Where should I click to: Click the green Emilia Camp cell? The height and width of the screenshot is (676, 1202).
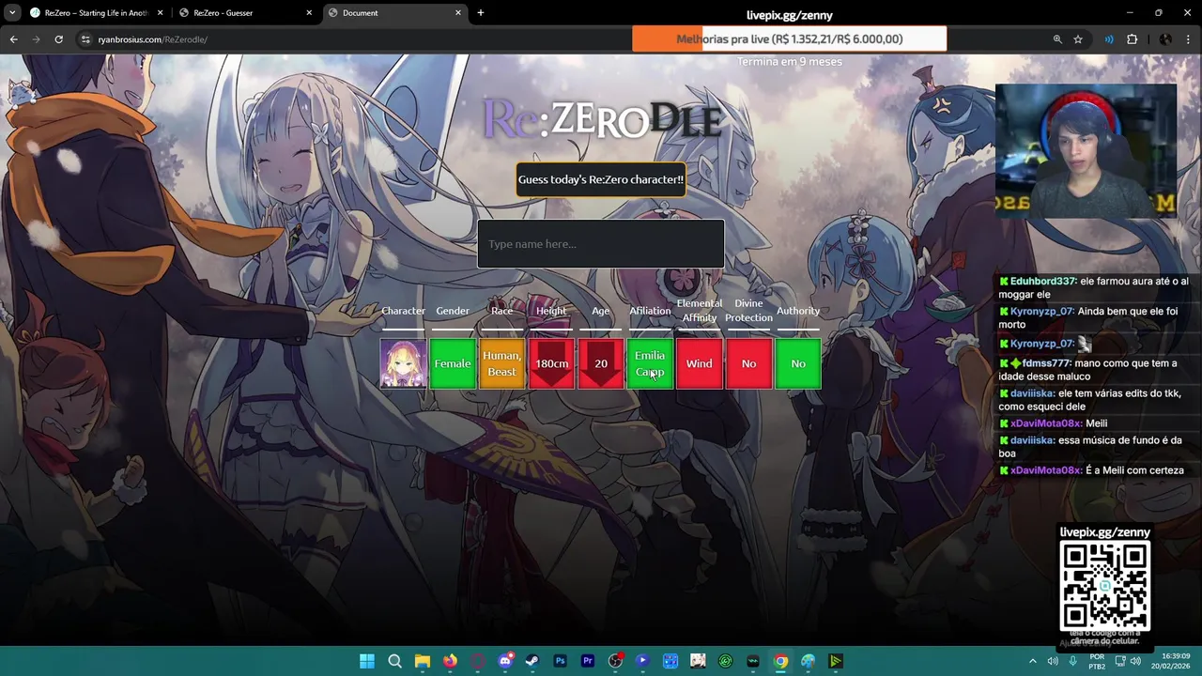[650, 363]
